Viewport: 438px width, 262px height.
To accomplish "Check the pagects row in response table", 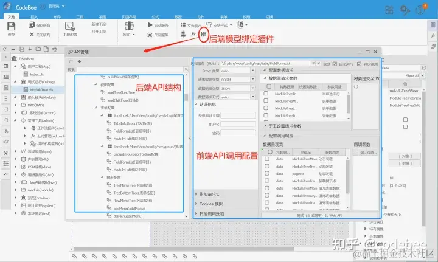I will [267, 173].
